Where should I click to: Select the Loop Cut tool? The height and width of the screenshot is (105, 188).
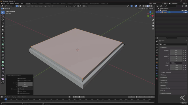(3, 55)
